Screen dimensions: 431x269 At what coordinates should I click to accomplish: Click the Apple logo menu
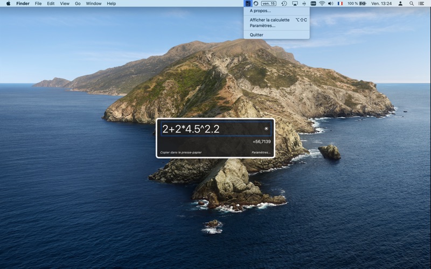point(8,3)
